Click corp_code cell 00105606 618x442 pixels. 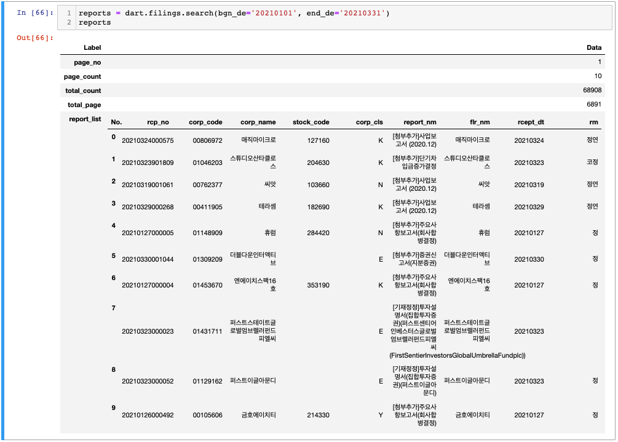207,415
